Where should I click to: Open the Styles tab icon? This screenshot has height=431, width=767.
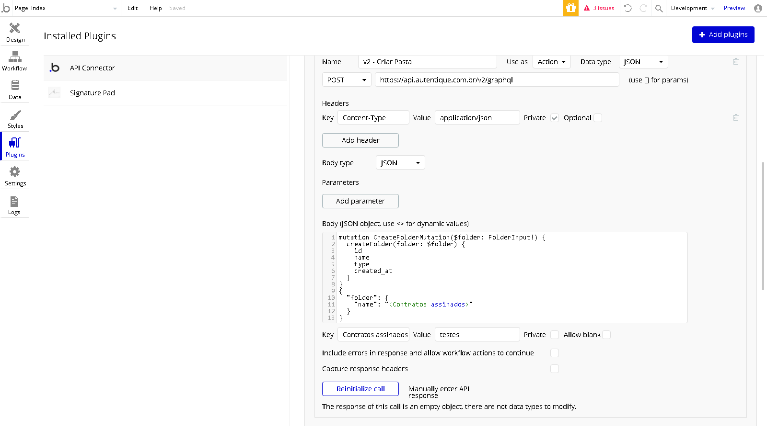pos(15,115)
